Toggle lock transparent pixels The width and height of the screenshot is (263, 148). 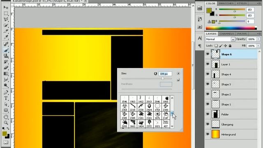(x=216, y=46)
